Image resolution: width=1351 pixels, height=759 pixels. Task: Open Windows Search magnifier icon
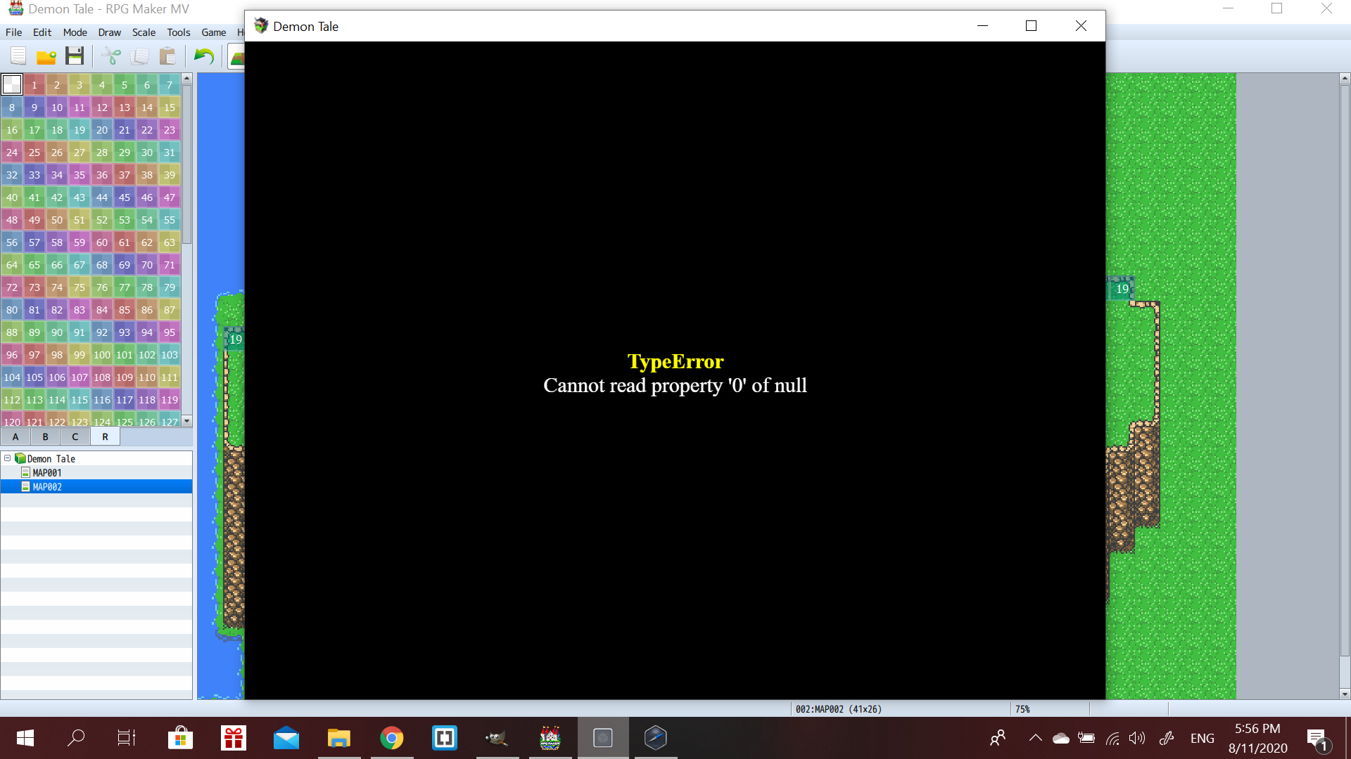coord(76,738)
